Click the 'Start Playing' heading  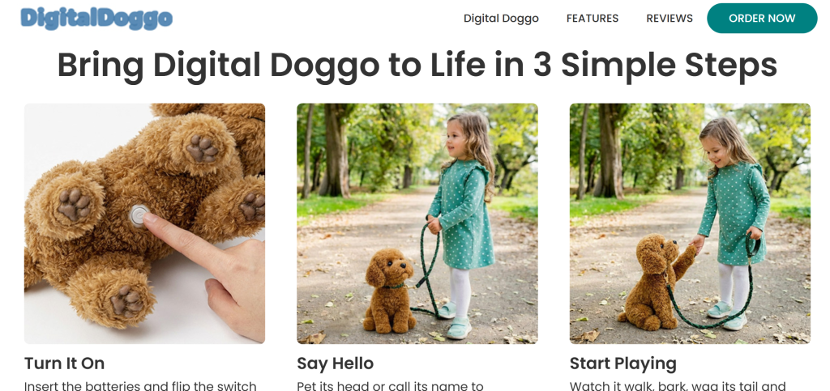(622, 363)
